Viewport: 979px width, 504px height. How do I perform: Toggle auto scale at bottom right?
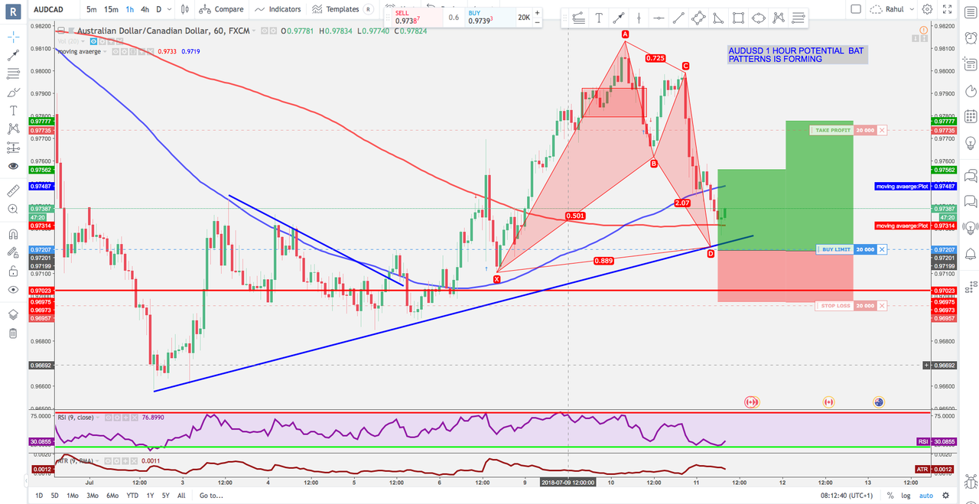click(x=926, y=496)
